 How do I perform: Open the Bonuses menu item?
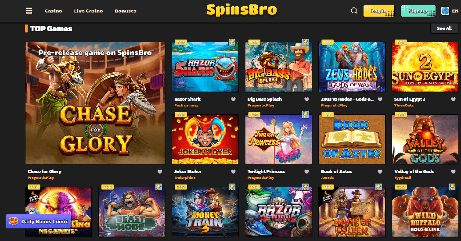pyautogui.click(x=126, y=11)
